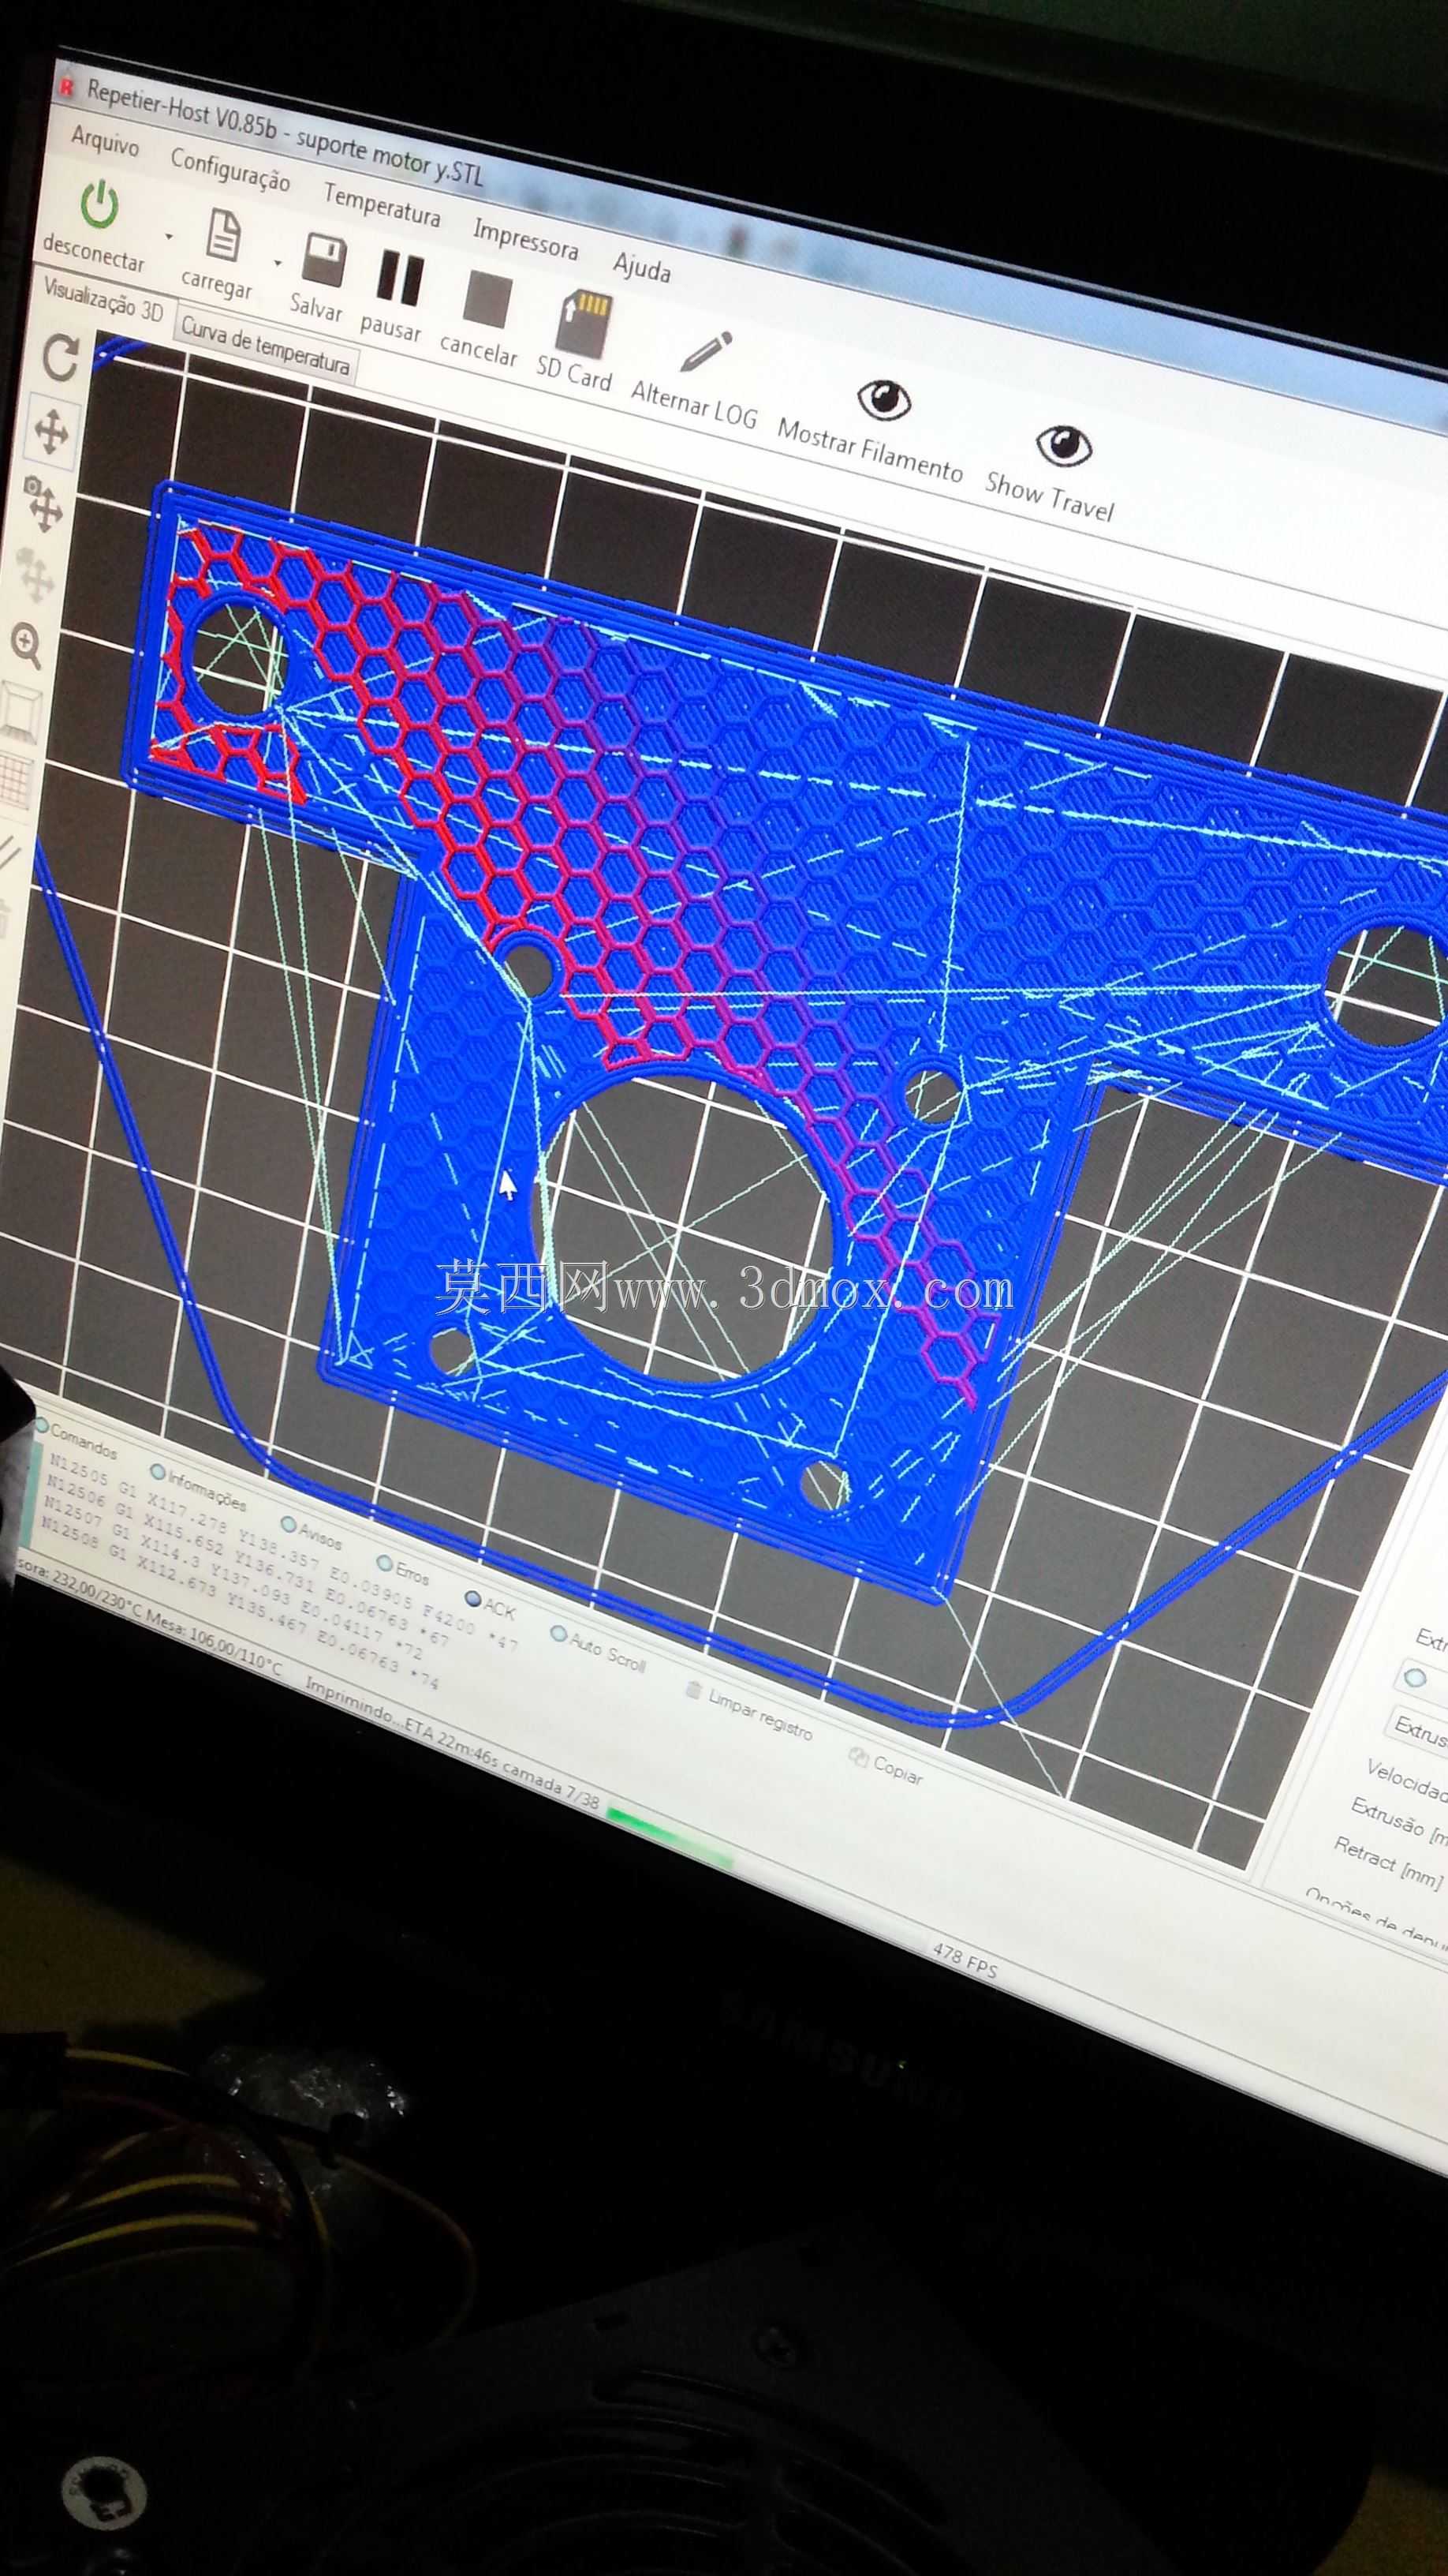Image resolution: width=1448 pixels, height=2576 pixels.
Task: Select the move camera-arrows tool
Action: coord(43,504)
